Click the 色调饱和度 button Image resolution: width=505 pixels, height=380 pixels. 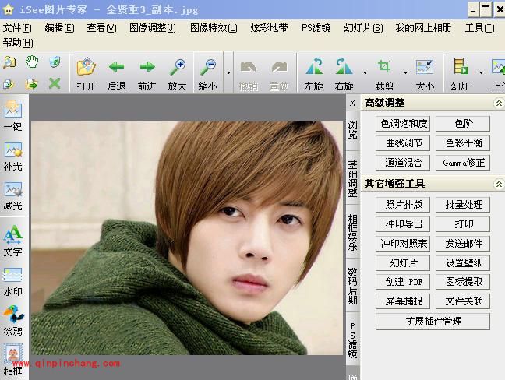click(x=402, y=123)
